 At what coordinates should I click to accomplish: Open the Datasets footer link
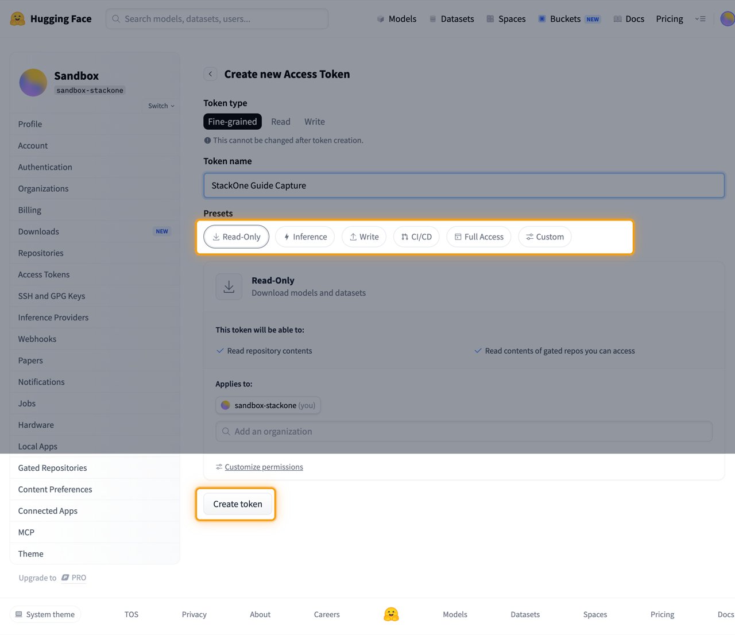click(x=525, y=614)
